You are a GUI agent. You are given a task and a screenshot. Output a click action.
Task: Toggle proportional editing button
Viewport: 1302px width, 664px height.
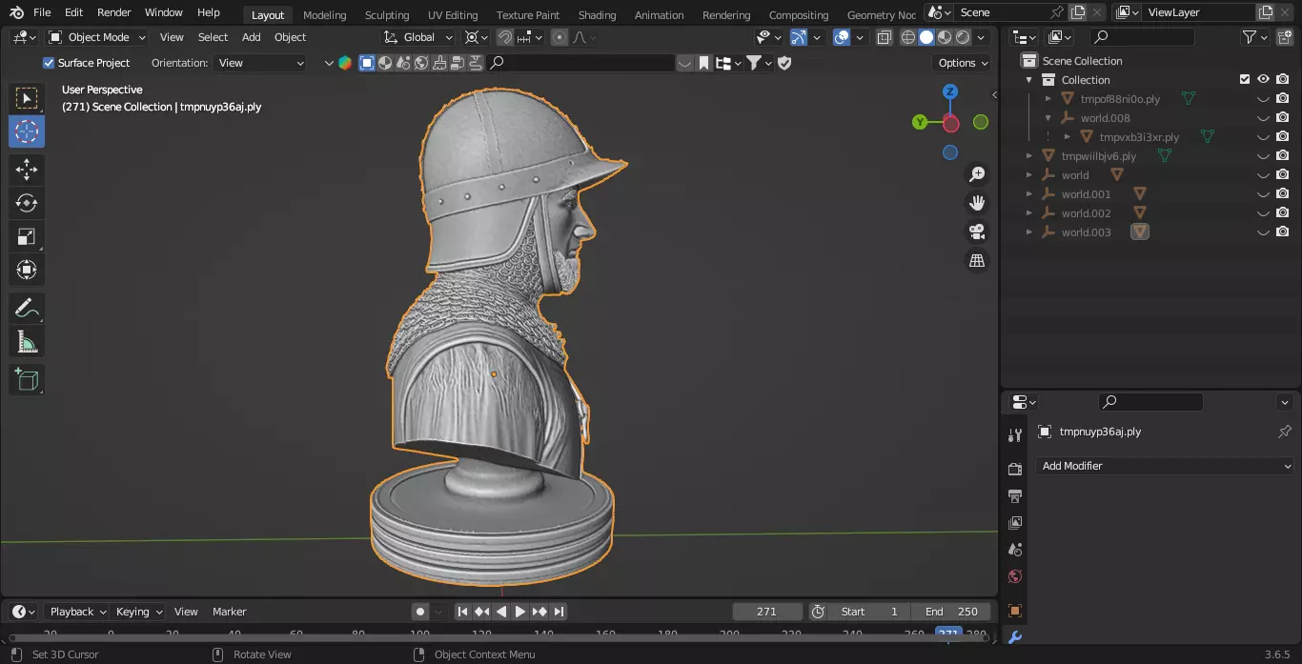[559, 37]
